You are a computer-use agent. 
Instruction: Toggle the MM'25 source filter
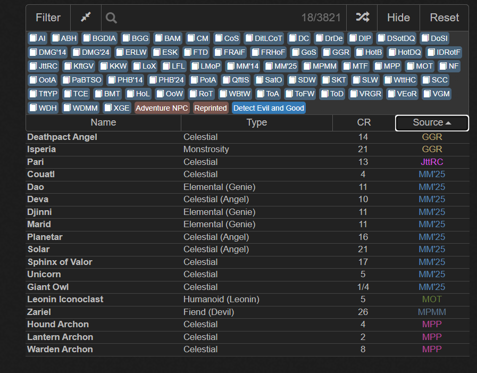point(281,66)
